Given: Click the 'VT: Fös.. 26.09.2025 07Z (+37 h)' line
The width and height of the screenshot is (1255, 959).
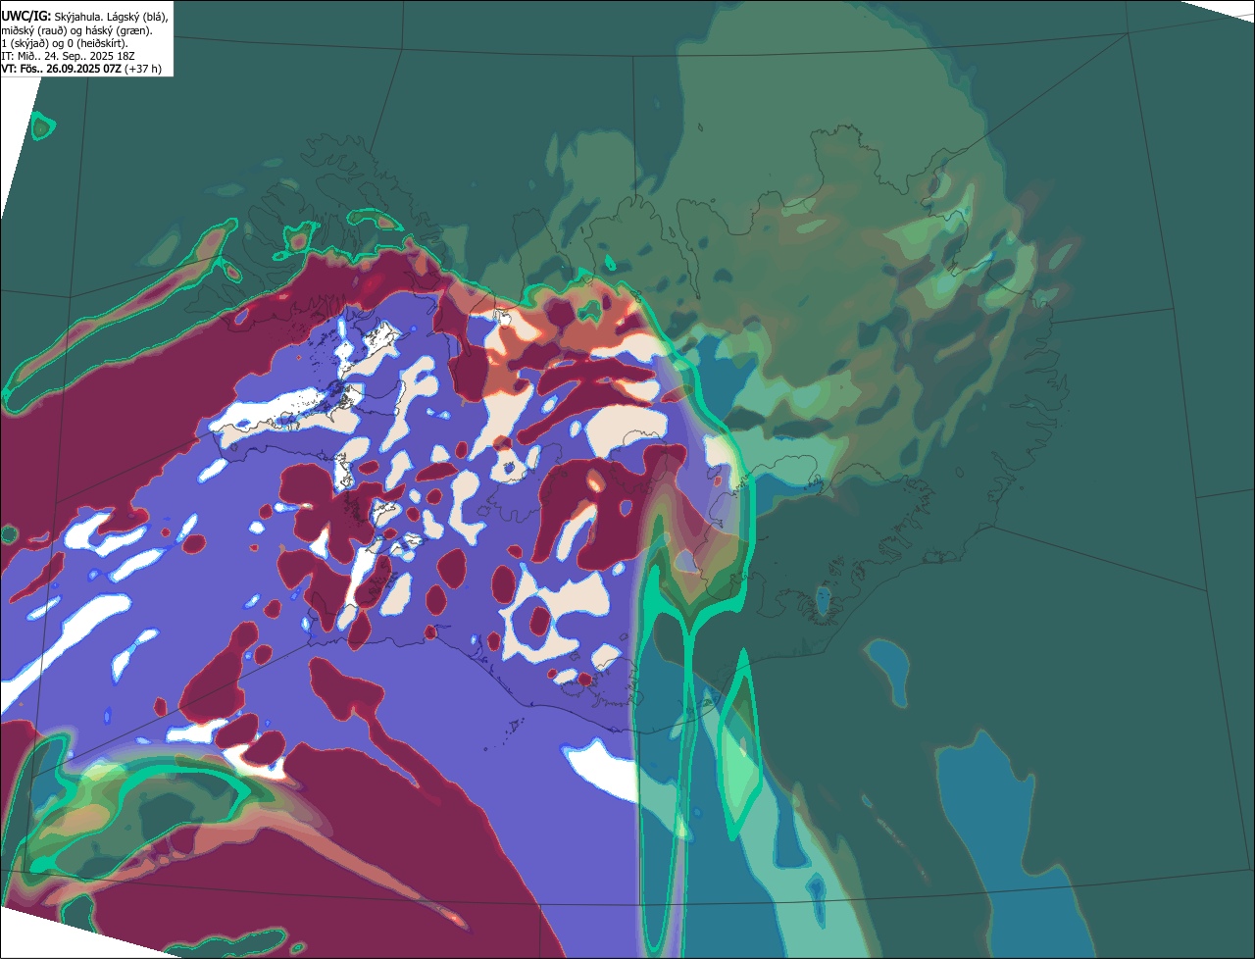Looking at the screenshot, I should tap(81, 69).
